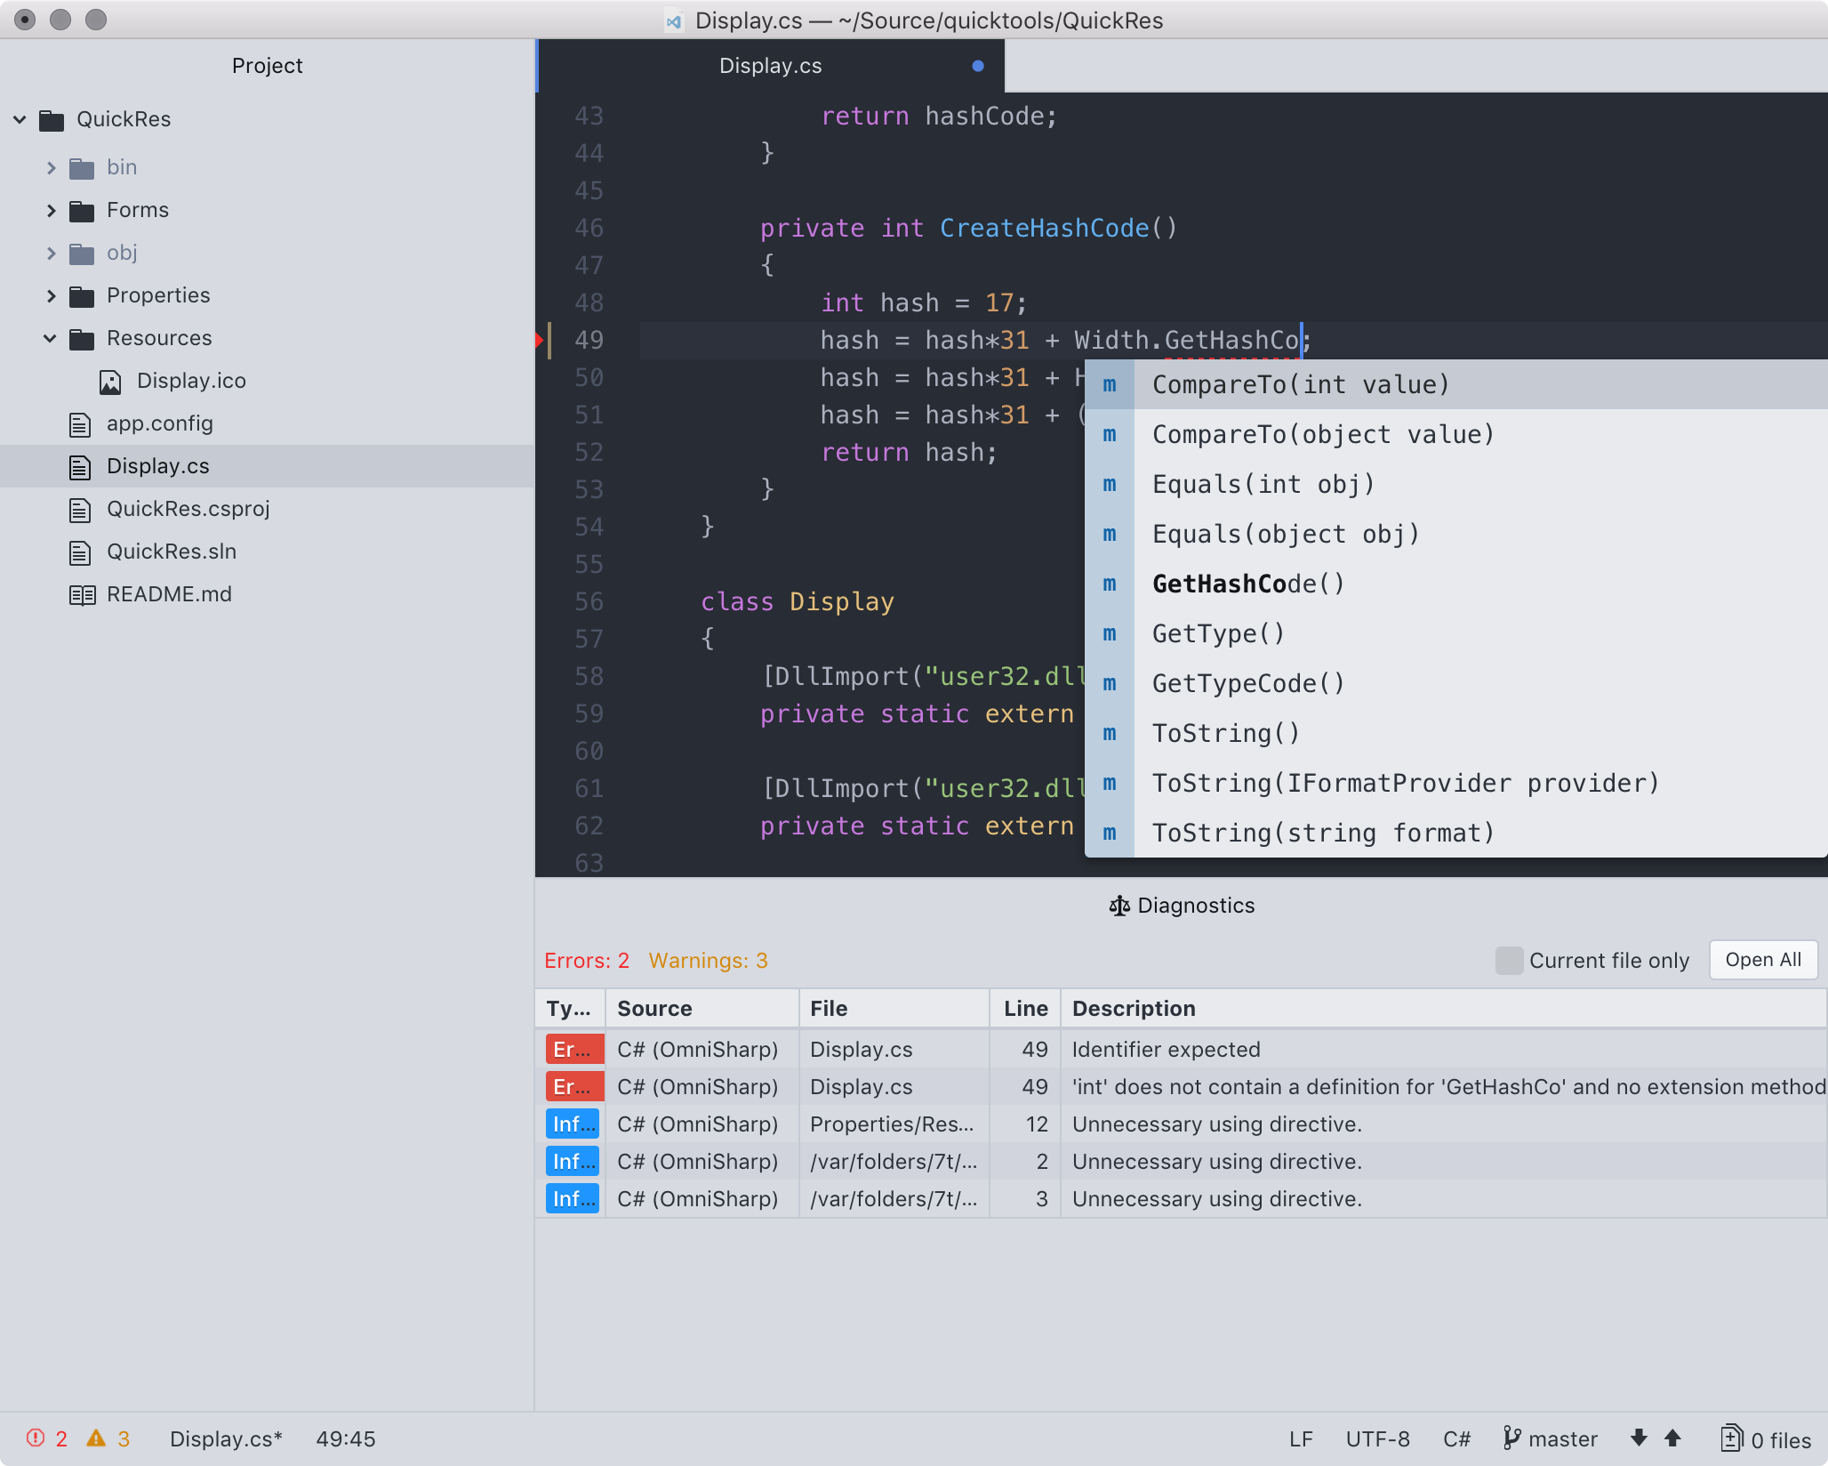Open the 'Identifier expected' error row
This screenshot has width=1828, height=1466.
(x=1181, y=1049)
